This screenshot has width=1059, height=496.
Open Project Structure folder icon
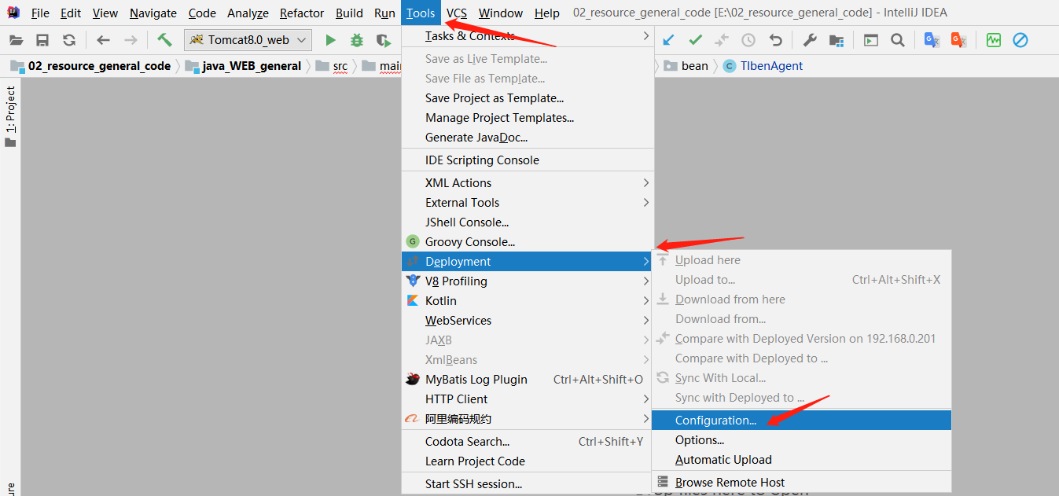point(837,40)
